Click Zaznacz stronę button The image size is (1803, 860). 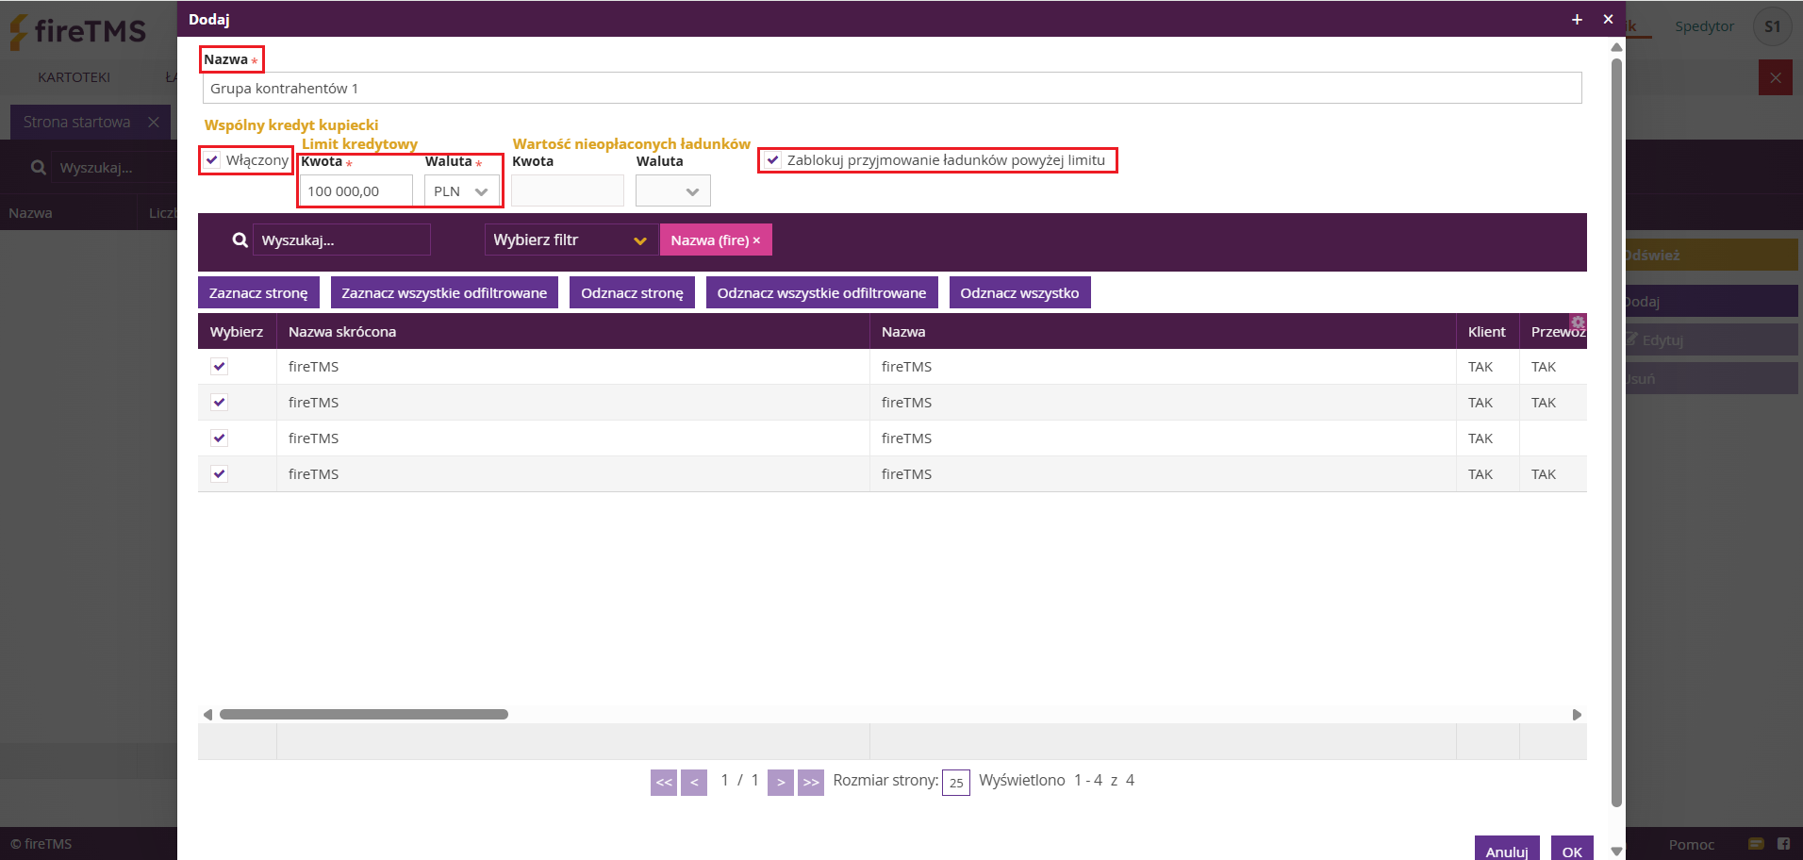click(x=258, y=292)
